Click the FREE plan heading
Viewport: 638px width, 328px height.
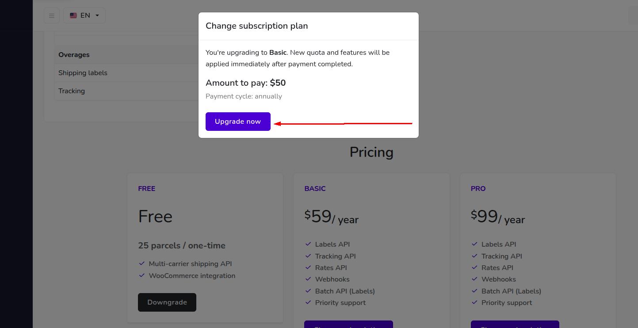pos(146,189)
